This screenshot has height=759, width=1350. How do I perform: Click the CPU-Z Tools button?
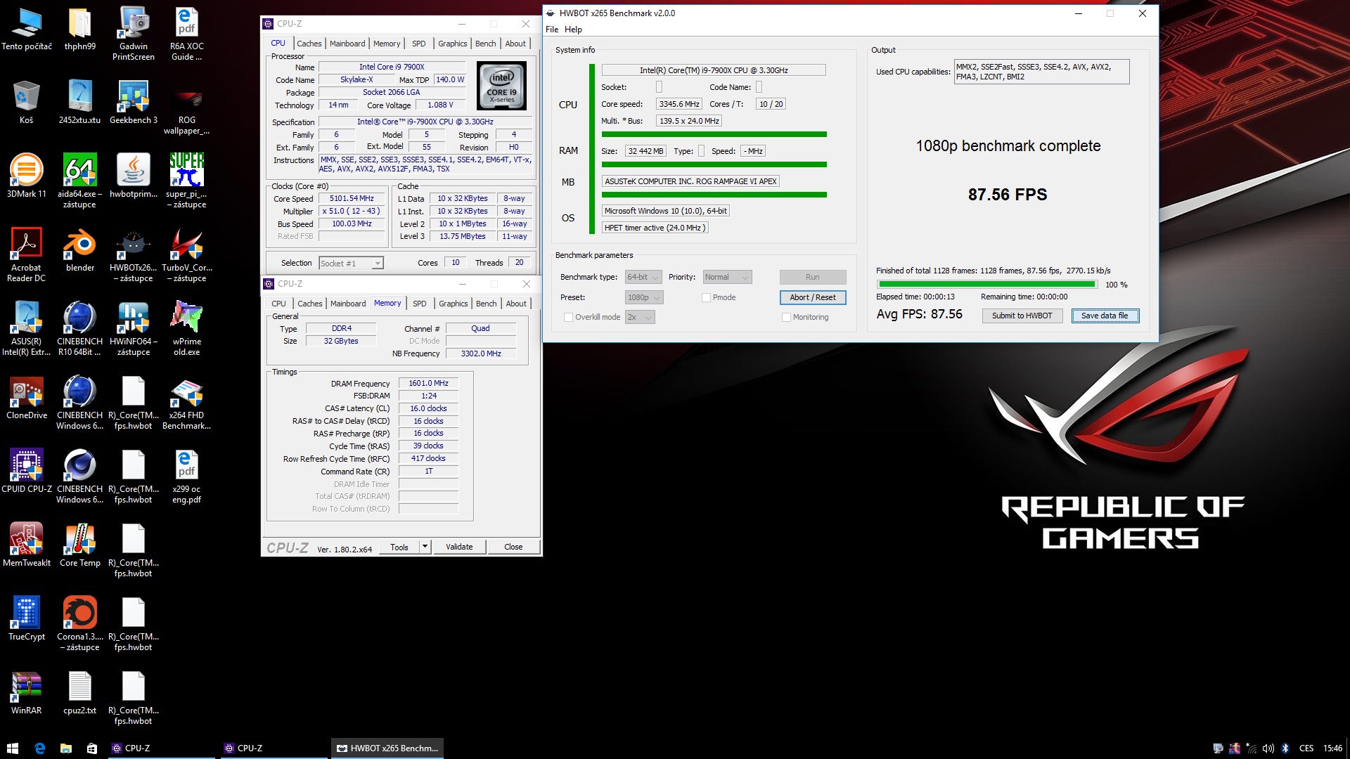click(399, 547)
